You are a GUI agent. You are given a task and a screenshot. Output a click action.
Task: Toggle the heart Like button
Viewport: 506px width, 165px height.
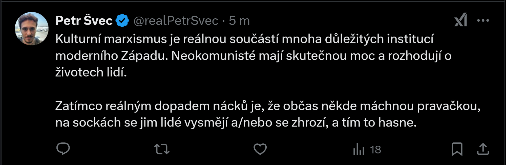click(x=260, y=149)
